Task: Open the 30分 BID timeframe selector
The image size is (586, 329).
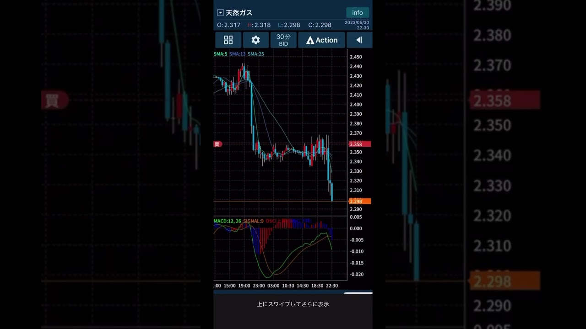Action: coord(283,40)
